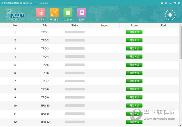Viewport: 182px width, 127px height.
Task: Start exam 开始考试 for TPO 4
Action: (134, 57)
